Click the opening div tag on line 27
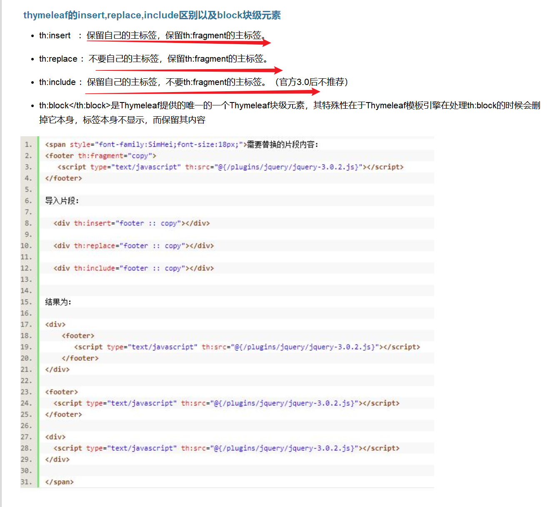555x507 pixels. tap(55, 437)
